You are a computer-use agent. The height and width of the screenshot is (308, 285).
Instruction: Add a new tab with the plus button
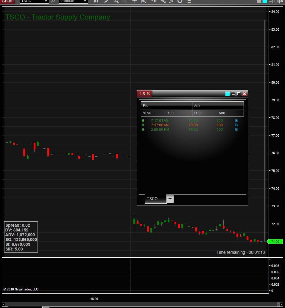170,199
